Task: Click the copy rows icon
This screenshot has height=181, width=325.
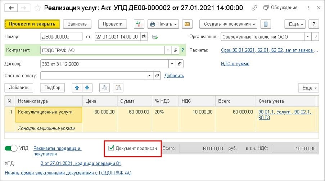Action: (104, 88)
